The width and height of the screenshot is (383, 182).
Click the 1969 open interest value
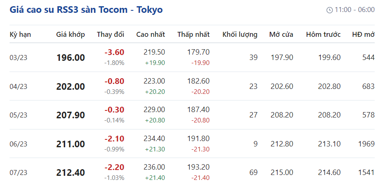365,144
